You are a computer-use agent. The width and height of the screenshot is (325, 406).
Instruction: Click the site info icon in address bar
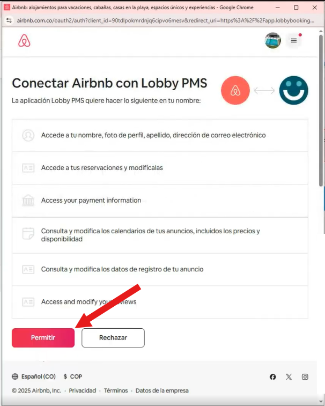tap(9, 20)
